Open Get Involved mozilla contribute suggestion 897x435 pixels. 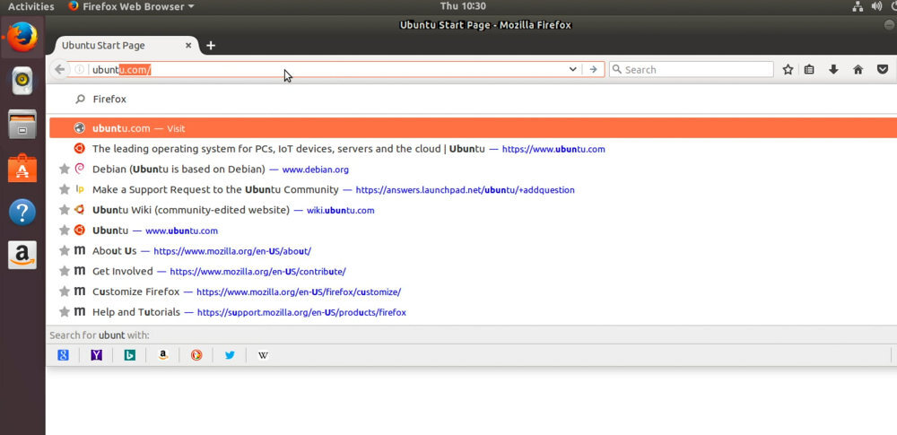coord(473,271)
